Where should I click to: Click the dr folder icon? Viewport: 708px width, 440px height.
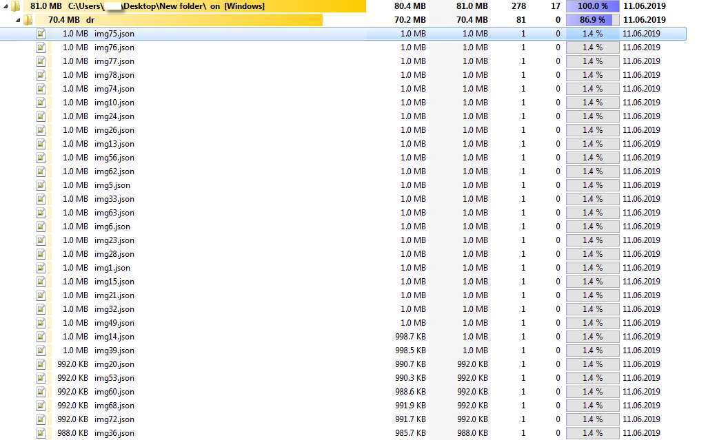click(28, 20)
